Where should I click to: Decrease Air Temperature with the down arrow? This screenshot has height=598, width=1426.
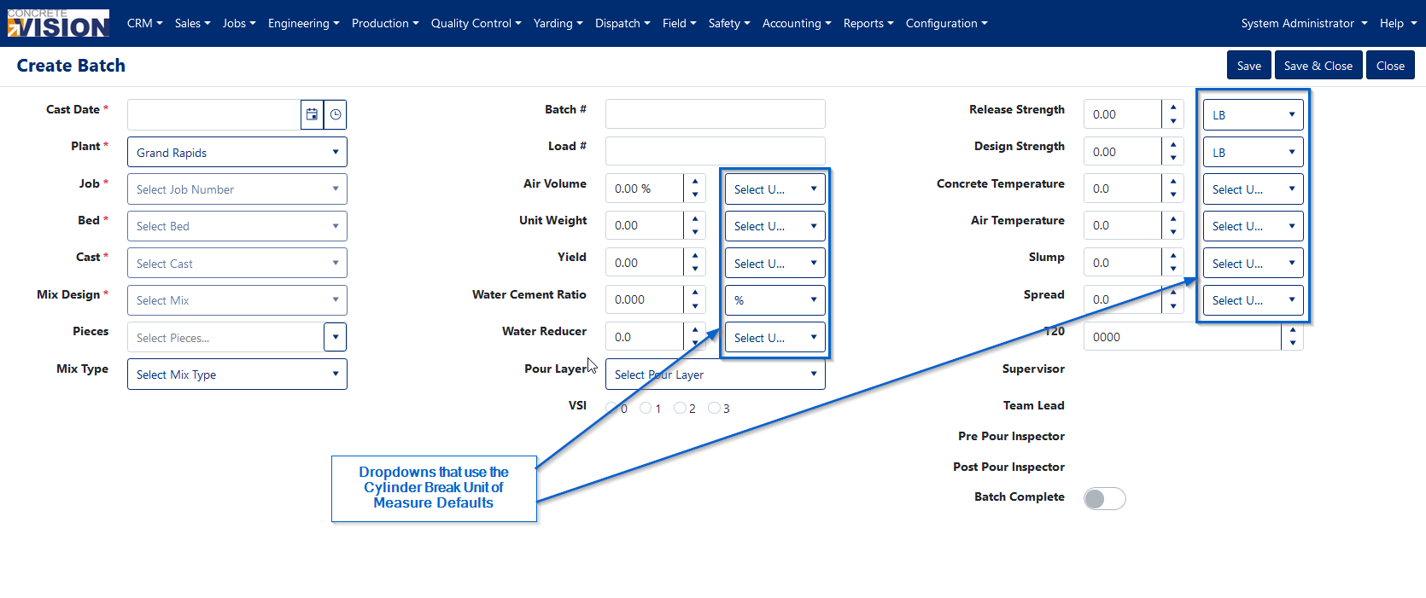pos(1173,233)
